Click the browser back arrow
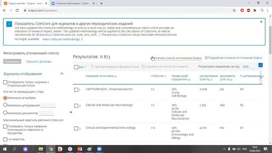272x153 pixels. tap(5, 10)
